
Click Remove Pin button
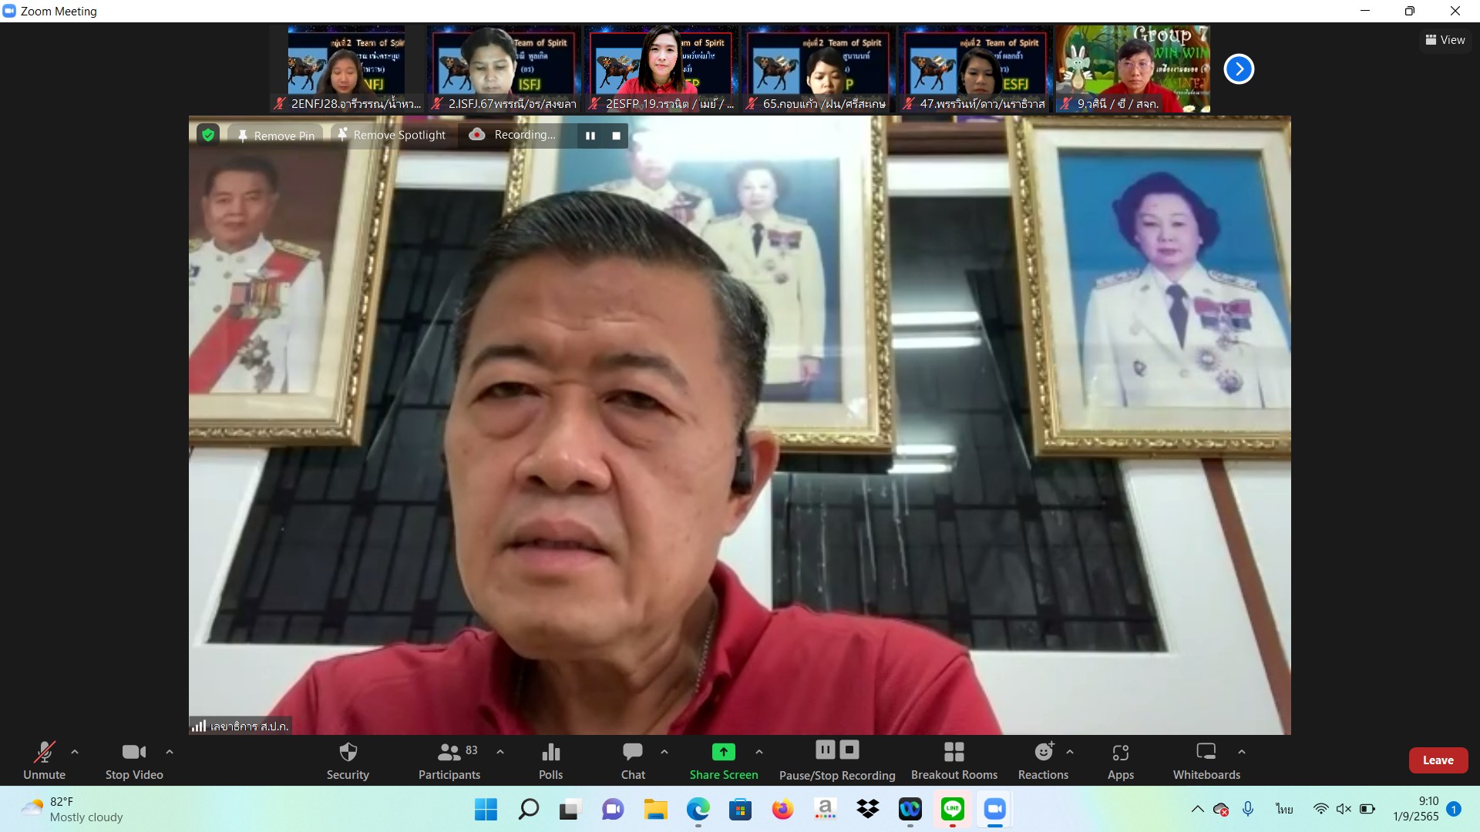coord(276,136)
